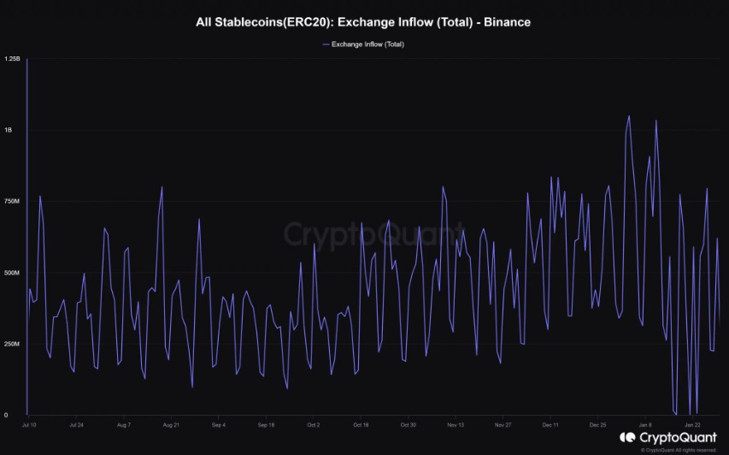Click the CryptoQuant logo at bottom right
729x455 pixels.
[668, 437]
